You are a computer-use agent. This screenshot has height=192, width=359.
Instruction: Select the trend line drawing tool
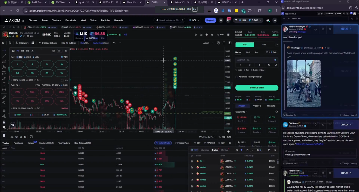4,56
